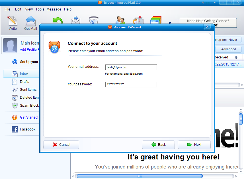Click the Get Mail envelope icon
This screenshot has width=244, height=179.
(31, 21)
